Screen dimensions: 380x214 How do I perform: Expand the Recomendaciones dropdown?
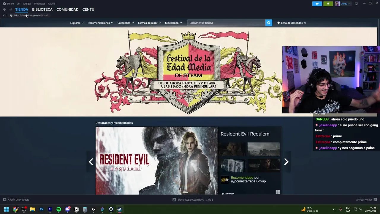(100, 23)
